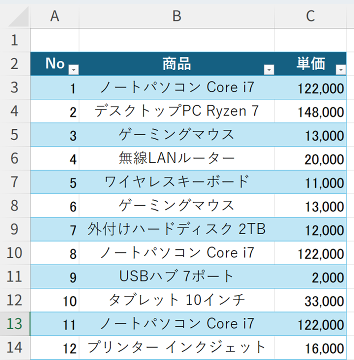Click row 7 header
The width and height of the screenshot is (354, 360).
click(14, 182)
